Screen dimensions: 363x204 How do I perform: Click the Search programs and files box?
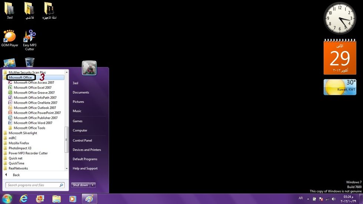coord(33,185)
